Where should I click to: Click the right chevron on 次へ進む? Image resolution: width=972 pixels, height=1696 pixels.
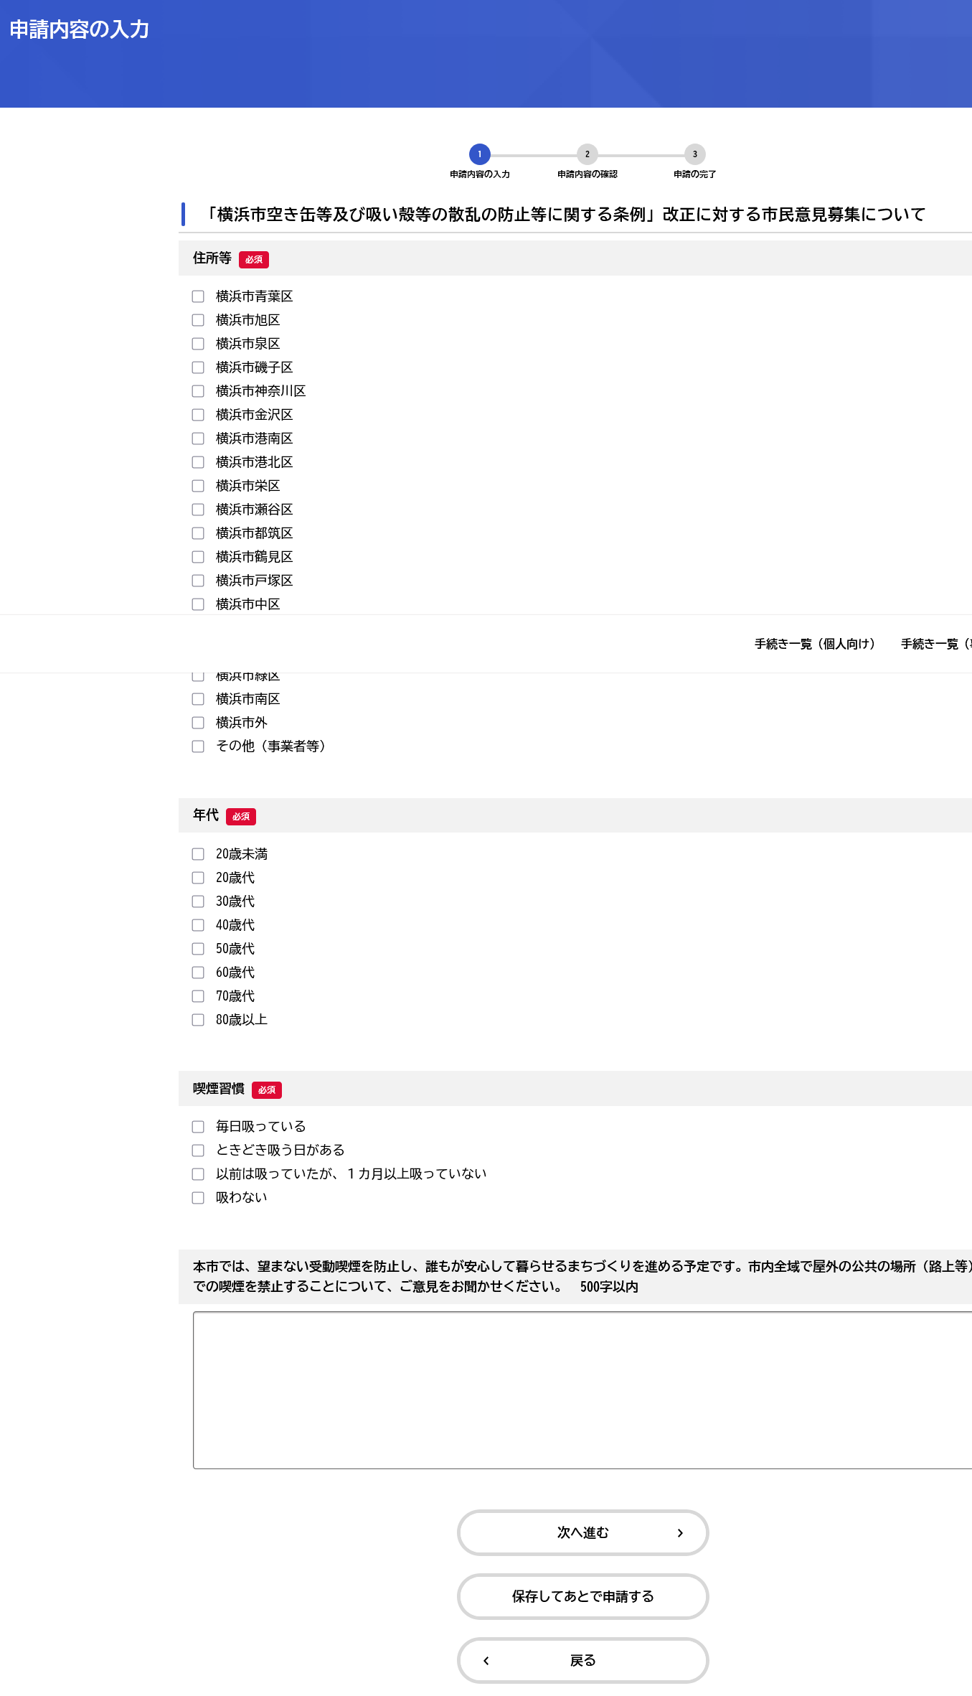[680, 1533]
